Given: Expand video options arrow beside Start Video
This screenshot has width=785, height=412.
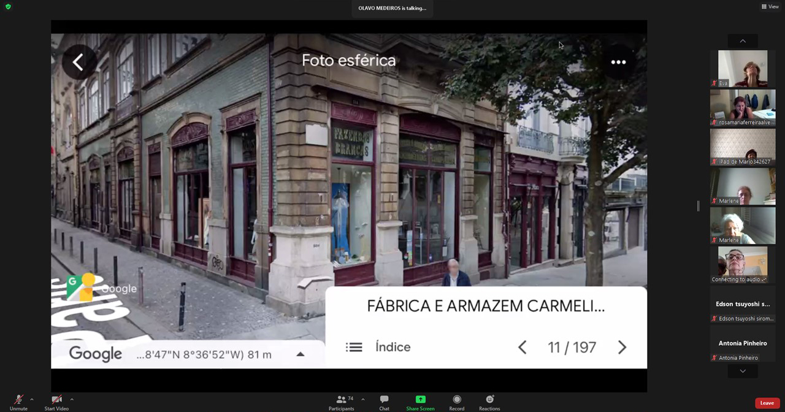Looking at the screenshot, I should click(x=72, y=399).
